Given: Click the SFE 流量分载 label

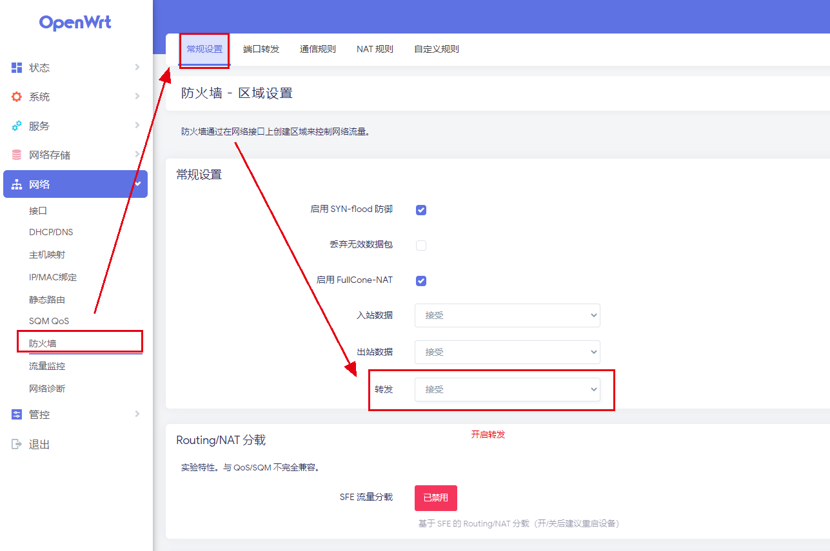Looking at the screenshot, I should click(366, 497).
